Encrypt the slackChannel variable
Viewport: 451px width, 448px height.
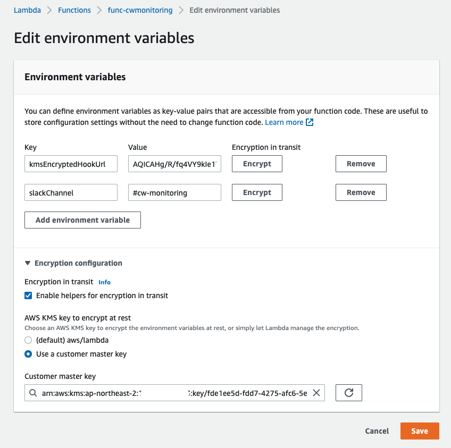coord(257,192)
